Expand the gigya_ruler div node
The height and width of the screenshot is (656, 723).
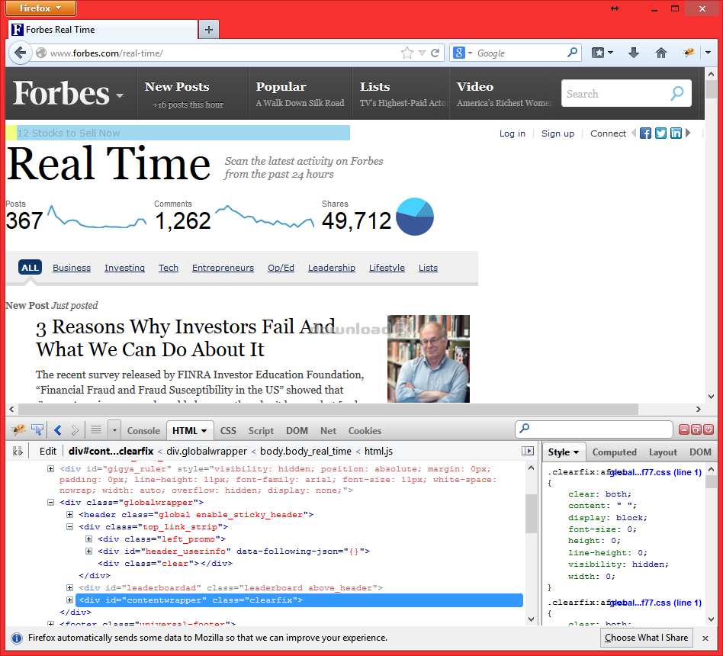click(x=50, y=468)
